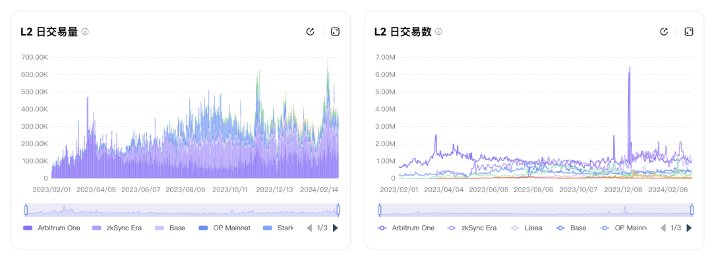The image size is (712, 258).
Task: Expand L2 日交易数 chart to fullscreen
Action: [x=689, y=32]
